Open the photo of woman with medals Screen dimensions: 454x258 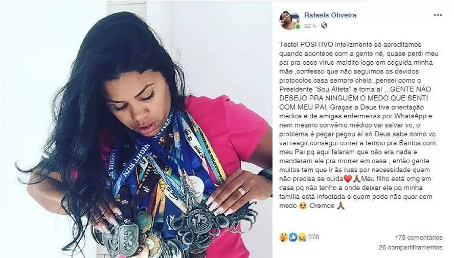tap(137, 129)
